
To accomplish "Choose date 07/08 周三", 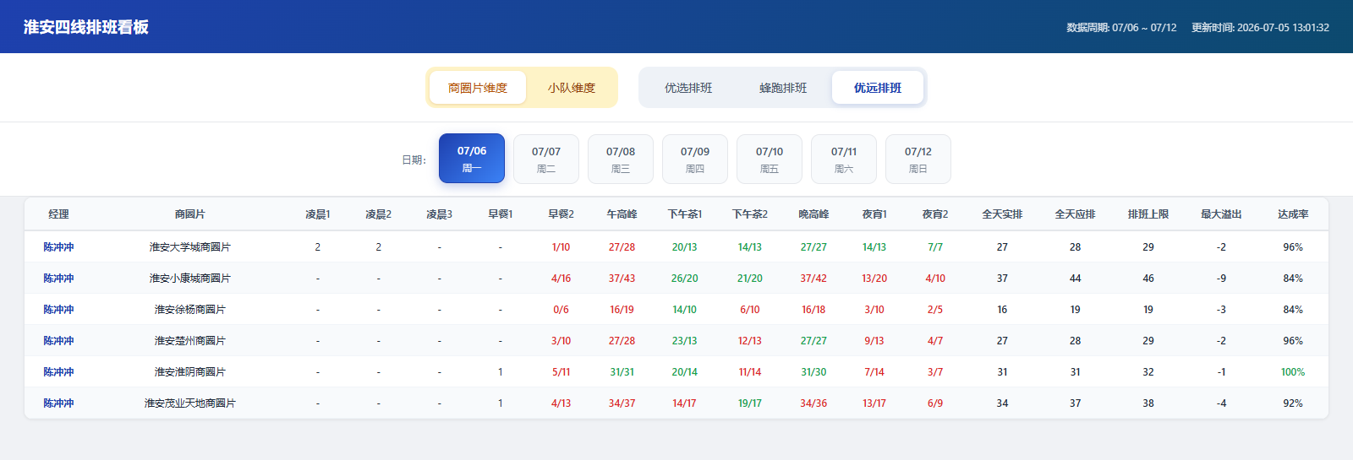I will [621, 159].
